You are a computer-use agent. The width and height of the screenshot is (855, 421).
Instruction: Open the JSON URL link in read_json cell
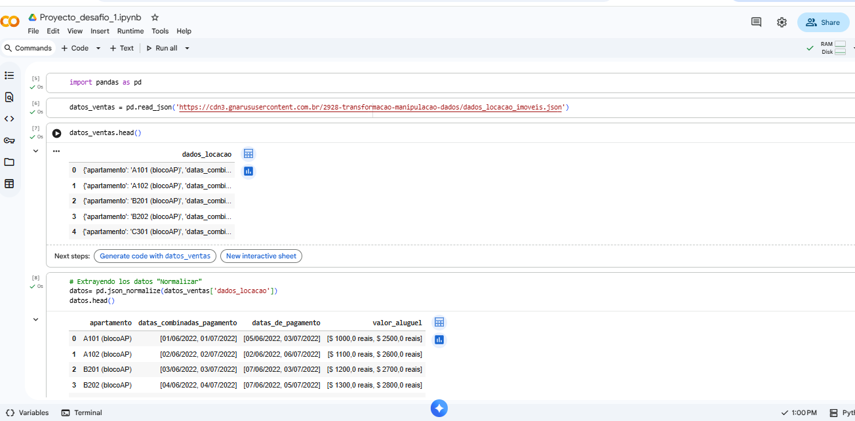click(370, 107)
